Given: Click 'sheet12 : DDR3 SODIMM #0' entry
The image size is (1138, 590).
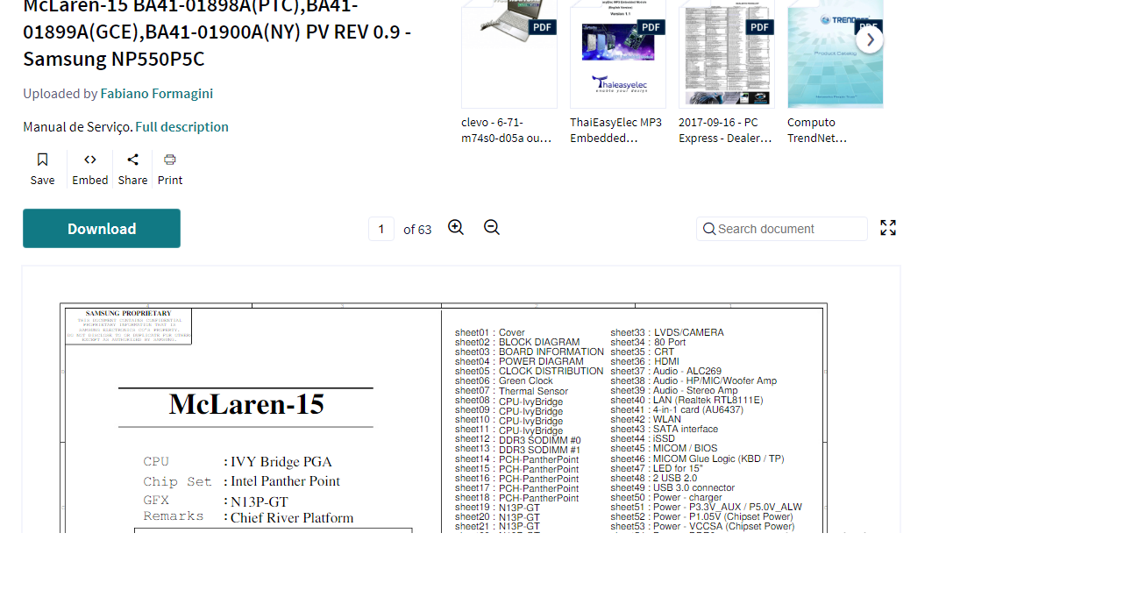Looking at the screenshot, I should (x=517, y=440).
